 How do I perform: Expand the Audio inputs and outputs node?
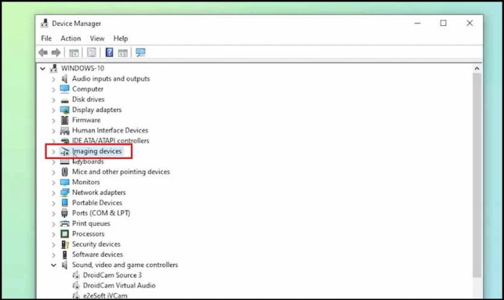click(54, 79)
